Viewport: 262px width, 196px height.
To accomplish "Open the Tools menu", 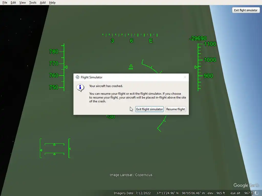I will (x=32, y=3).
